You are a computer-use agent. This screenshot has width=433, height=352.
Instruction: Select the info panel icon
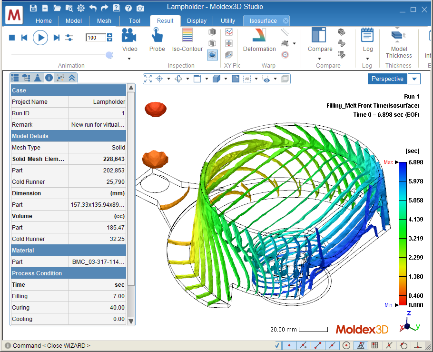(49, 78)
